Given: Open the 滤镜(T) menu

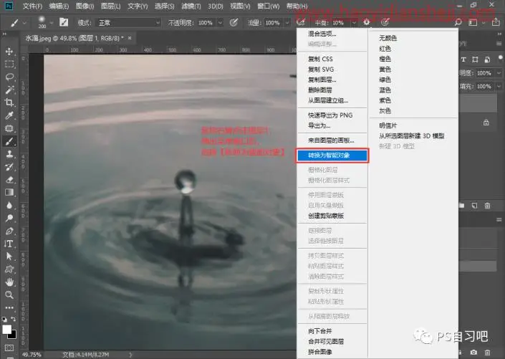Looking at the screenshot, I should coord(191,6).
